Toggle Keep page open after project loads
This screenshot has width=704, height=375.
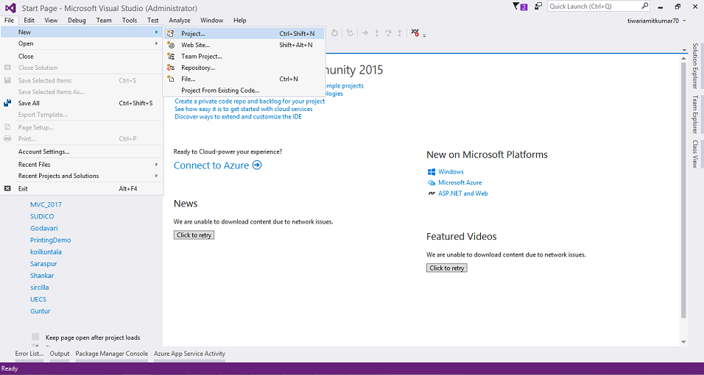tap(35, 337)
